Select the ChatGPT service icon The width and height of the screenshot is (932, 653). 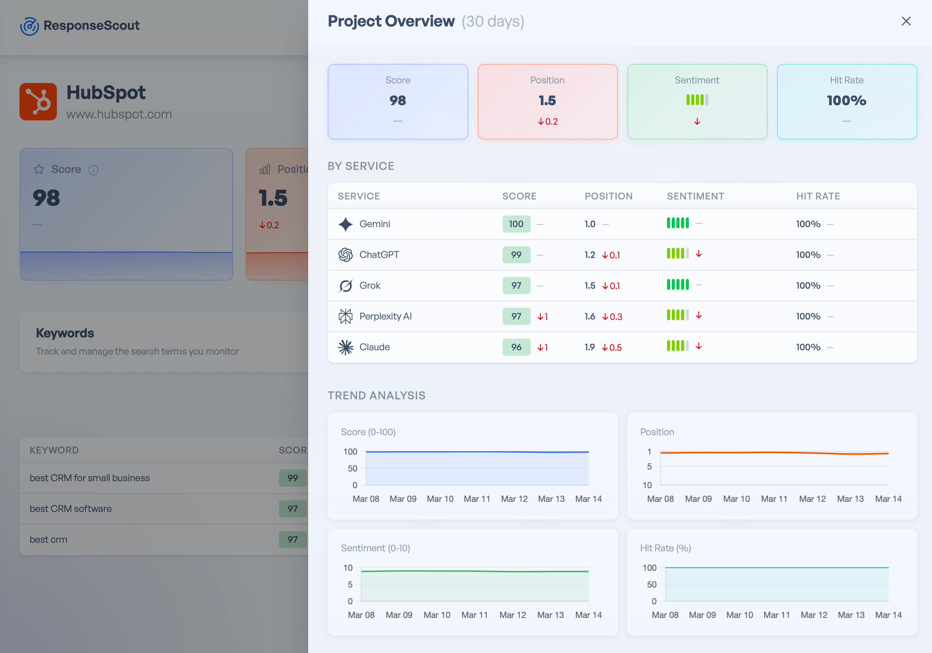click(345, 254)
